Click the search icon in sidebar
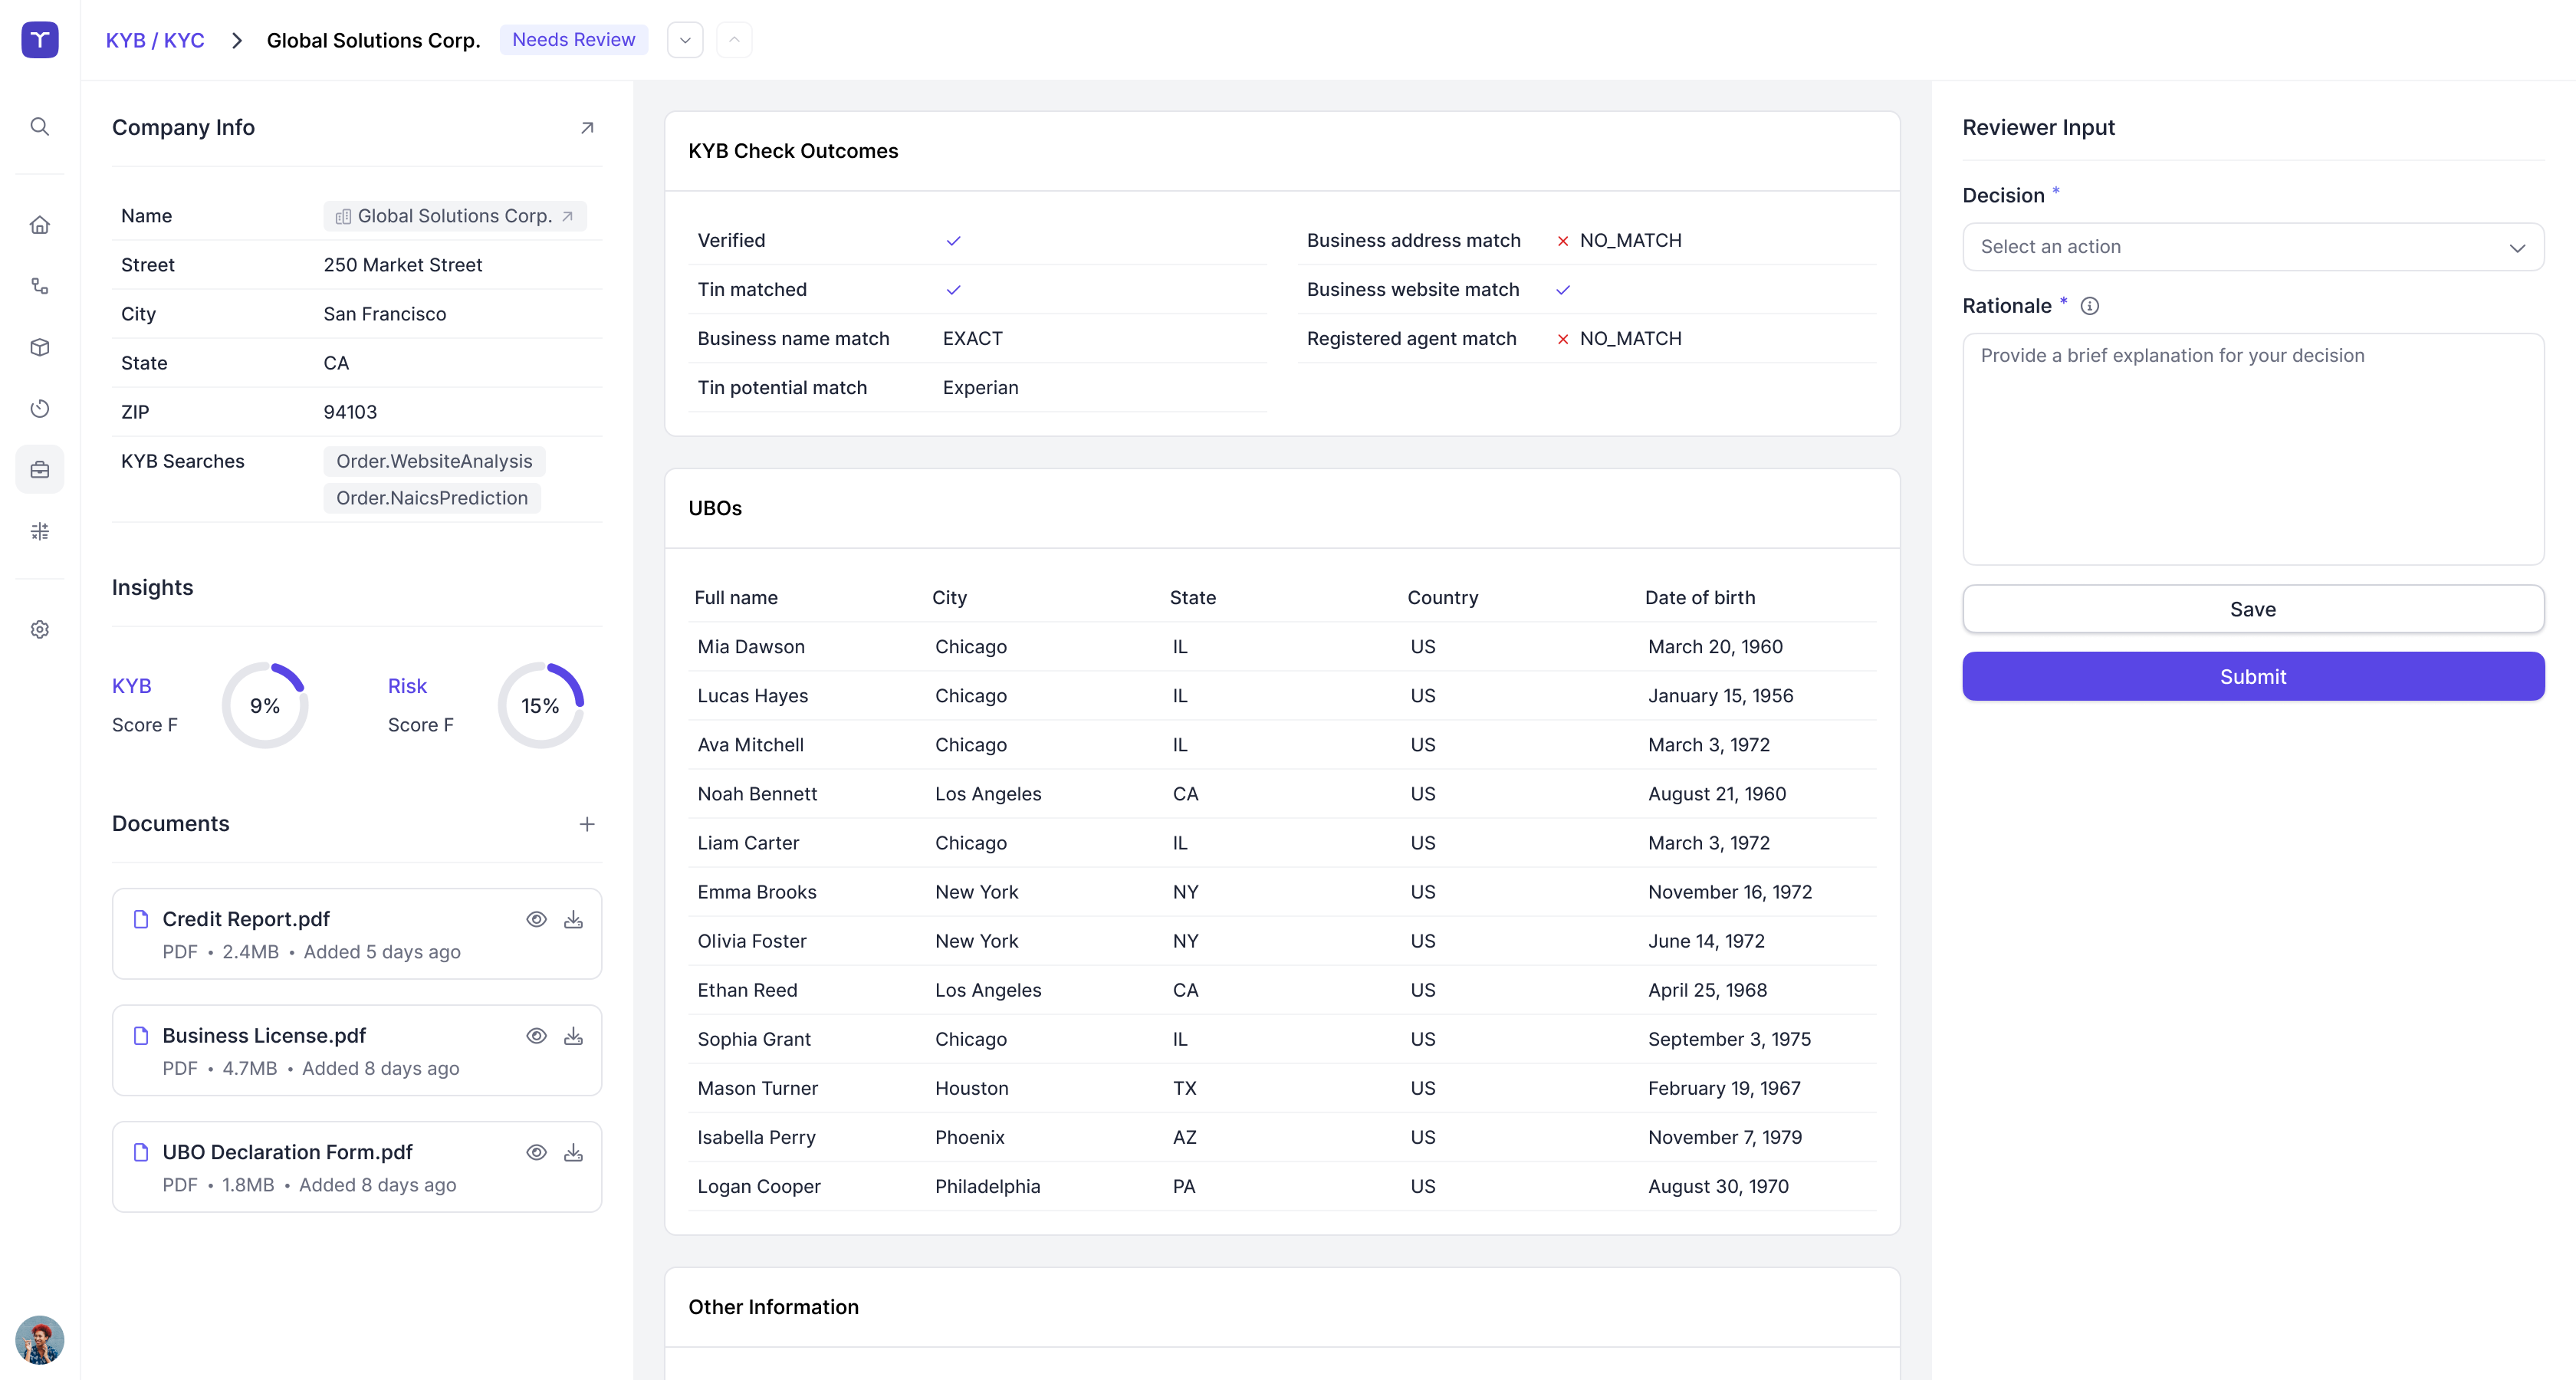The width and height of the screenshot is (2576, 1380). [40, 126]
